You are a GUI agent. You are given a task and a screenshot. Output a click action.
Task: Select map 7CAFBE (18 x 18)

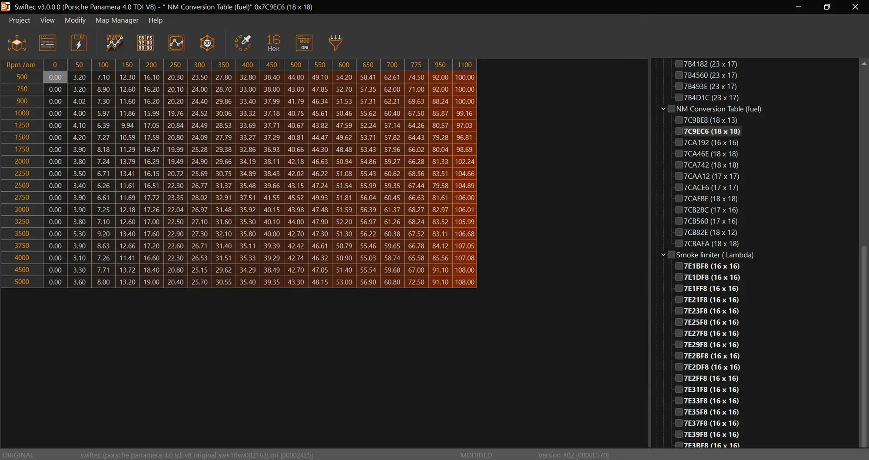[710, 199]
